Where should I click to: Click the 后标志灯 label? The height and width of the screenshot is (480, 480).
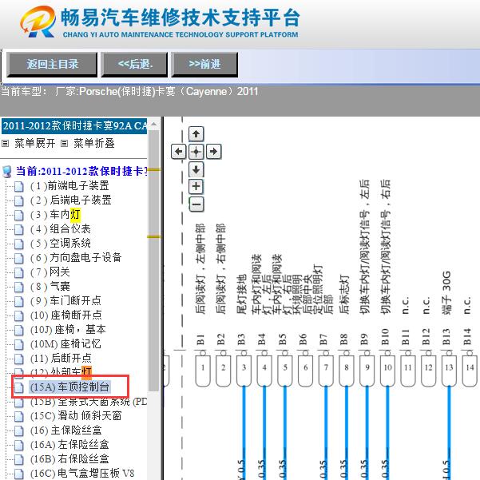[344, 294]
